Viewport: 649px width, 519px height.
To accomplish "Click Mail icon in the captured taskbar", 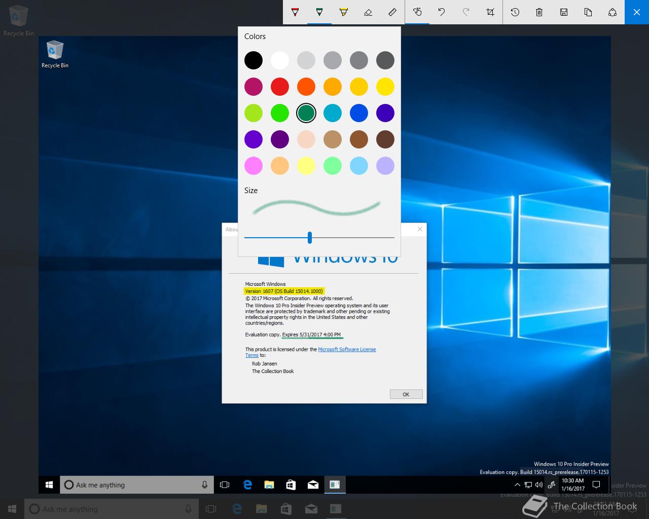I will (x=313, y=485).
